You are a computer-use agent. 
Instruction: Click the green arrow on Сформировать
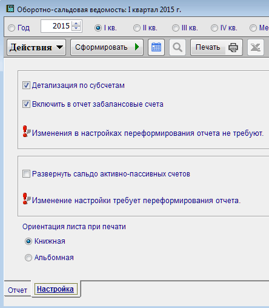point(137,47)
